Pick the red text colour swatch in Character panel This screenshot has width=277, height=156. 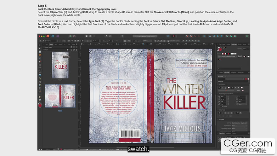tap(246, 79)
